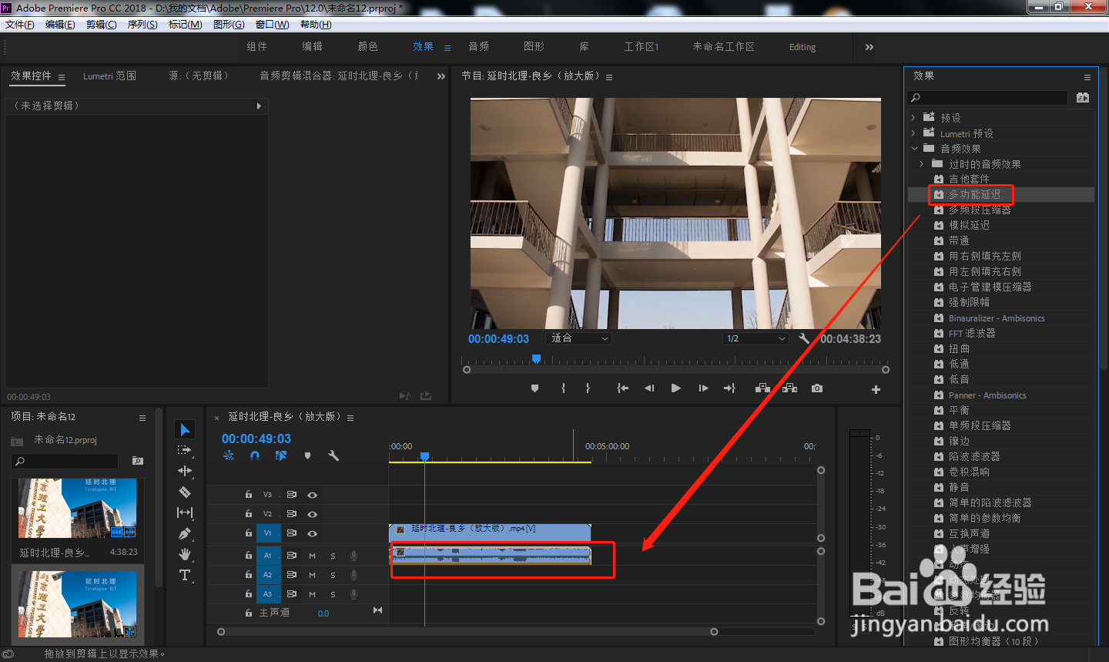Select 模拟延迟 audio effect
This screenshot has height=662, width=1109.
969,225
